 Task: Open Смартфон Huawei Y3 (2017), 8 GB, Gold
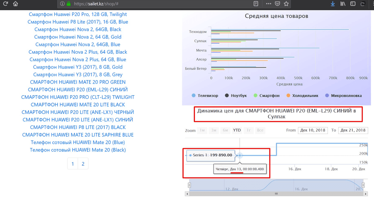pyautogui.click(x=78, y=67)
